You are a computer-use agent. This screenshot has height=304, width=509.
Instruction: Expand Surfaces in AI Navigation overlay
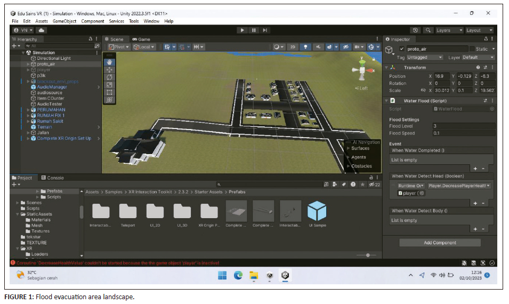click(349, 148)
